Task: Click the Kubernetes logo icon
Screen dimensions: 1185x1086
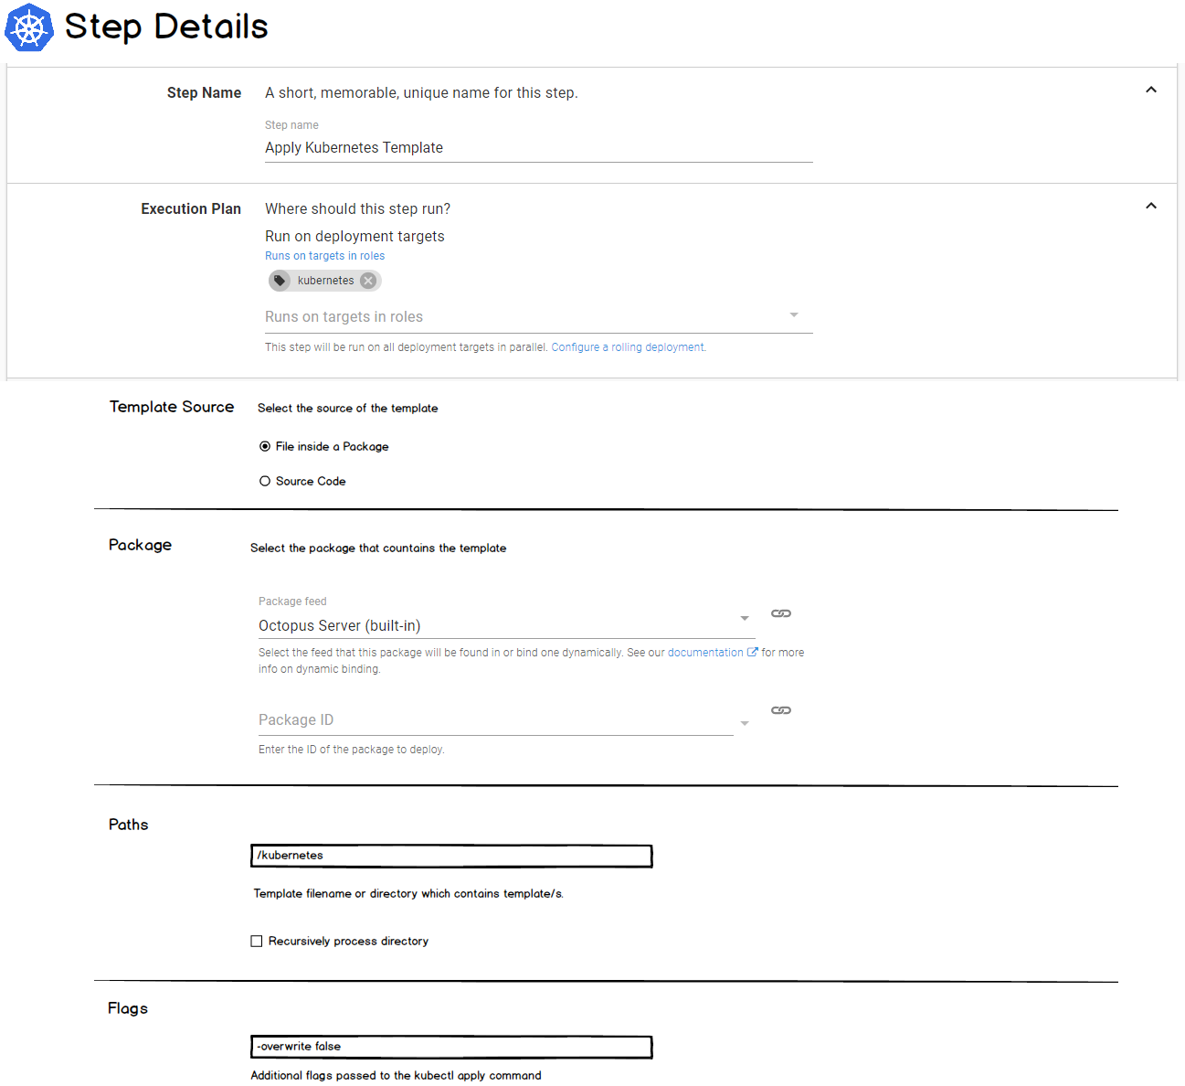Action: click(28, 27)
